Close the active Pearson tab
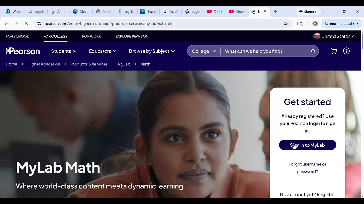Viewport: 364px width, 204px height. point(265,11)
